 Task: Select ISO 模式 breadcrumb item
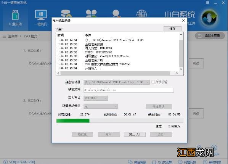point(31,36)
